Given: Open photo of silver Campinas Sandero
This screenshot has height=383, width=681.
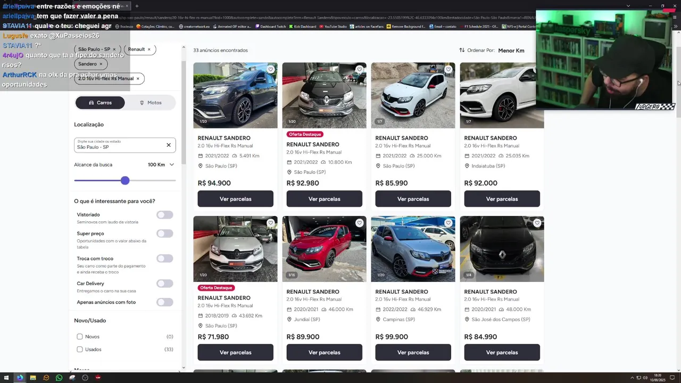Looking at the screenshot, I should click(413, 249).
